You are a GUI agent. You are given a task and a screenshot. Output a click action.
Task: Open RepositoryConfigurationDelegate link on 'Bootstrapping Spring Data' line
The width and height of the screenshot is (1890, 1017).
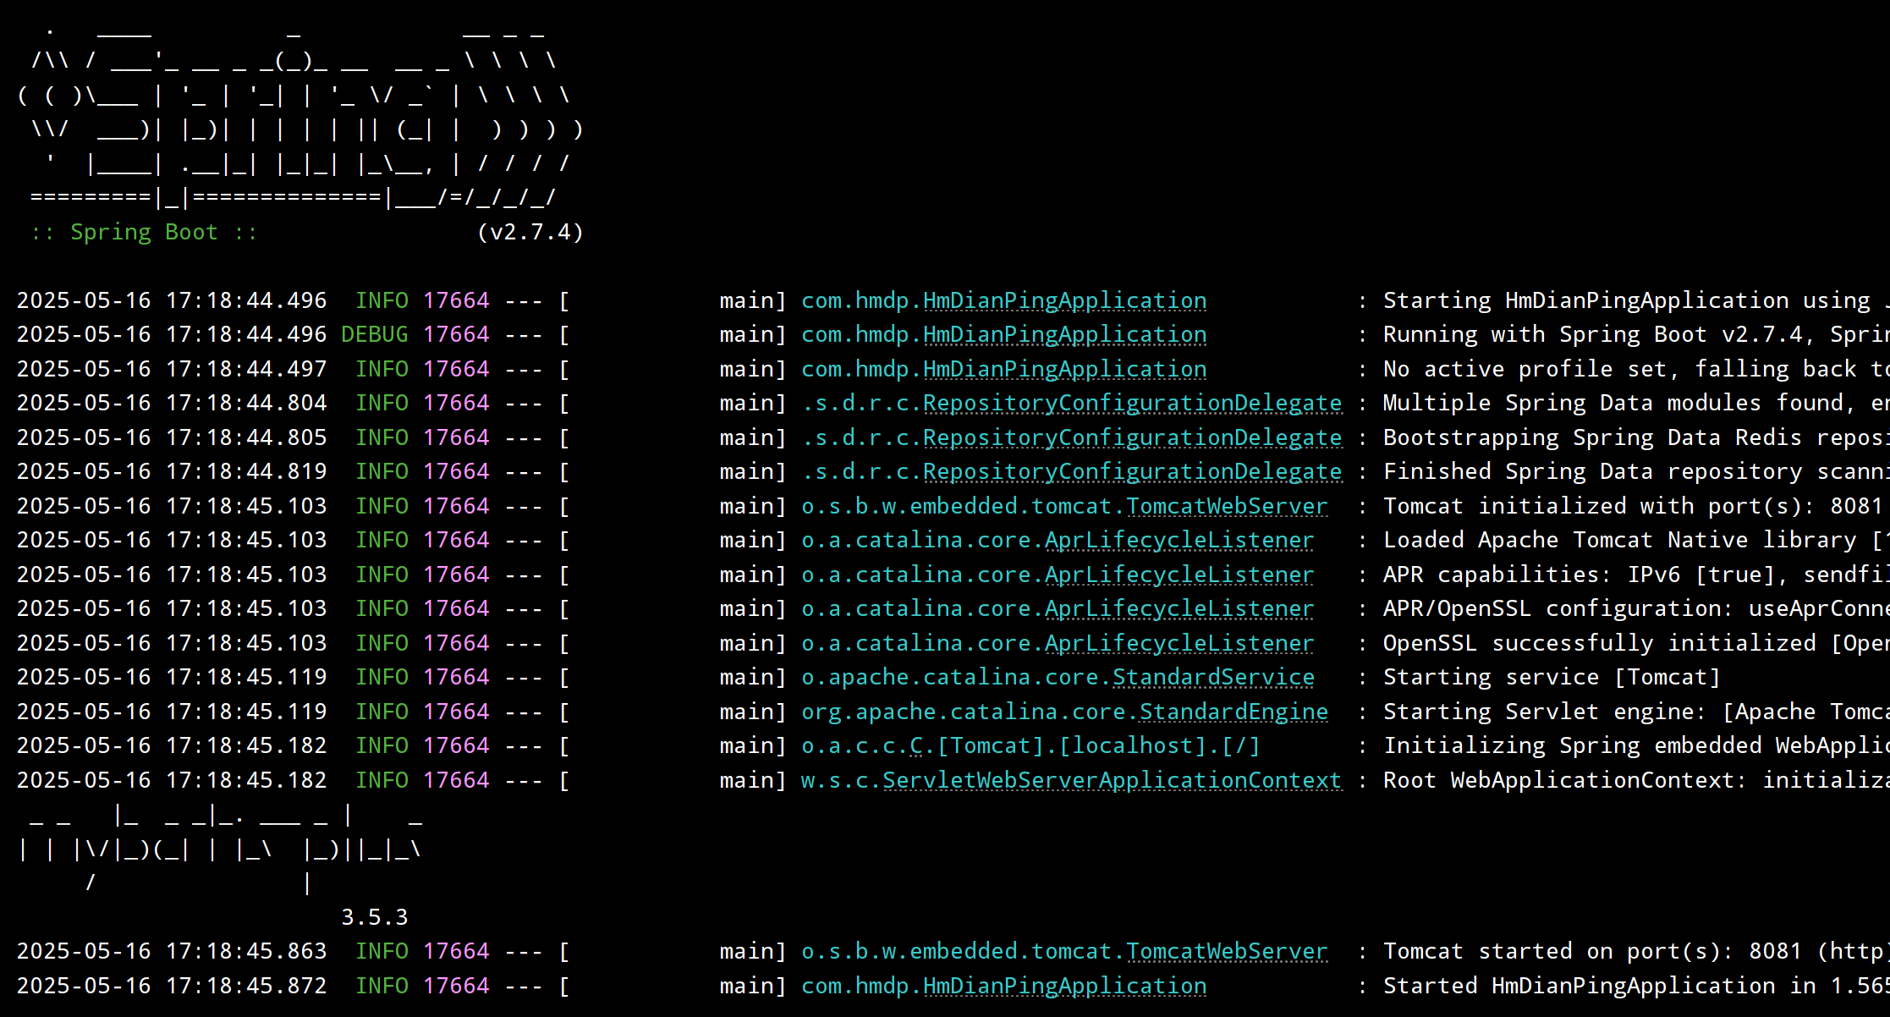pyautogui.click(x=1132, y=438)
